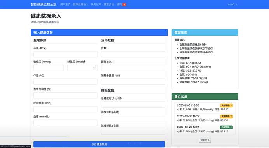Click the 心率测量请在安静状态下进行 tip
The image size is (269, 148).
(x=196, y=48)
